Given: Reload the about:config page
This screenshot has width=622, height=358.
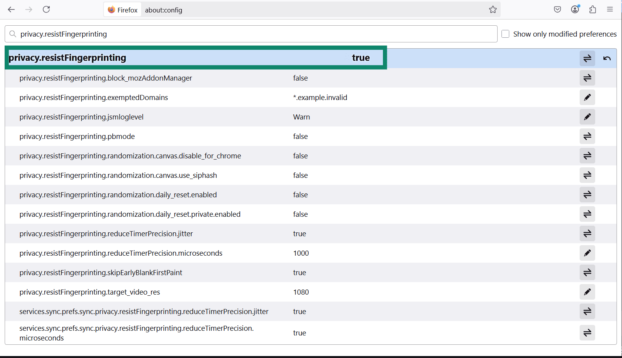Looking at the screenshot, I should coord(46,9).
